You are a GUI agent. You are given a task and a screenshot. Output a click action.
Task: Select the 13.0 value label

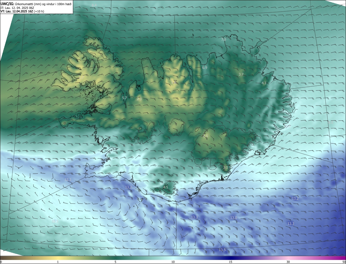[x=234, y=218]
